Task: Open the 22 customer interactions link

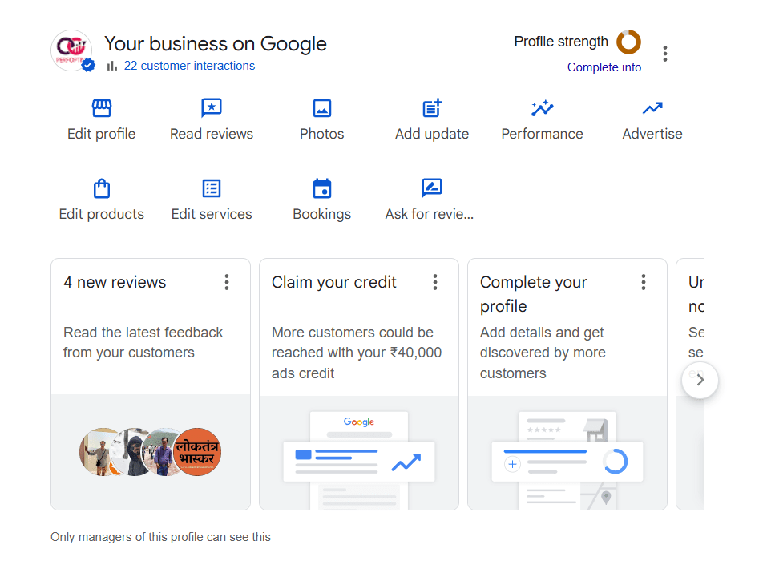Action: point(189,66)
